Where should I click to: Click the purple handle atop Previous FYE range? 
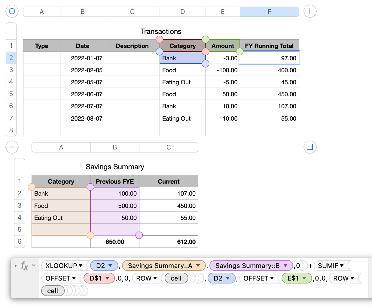point(90,187)
